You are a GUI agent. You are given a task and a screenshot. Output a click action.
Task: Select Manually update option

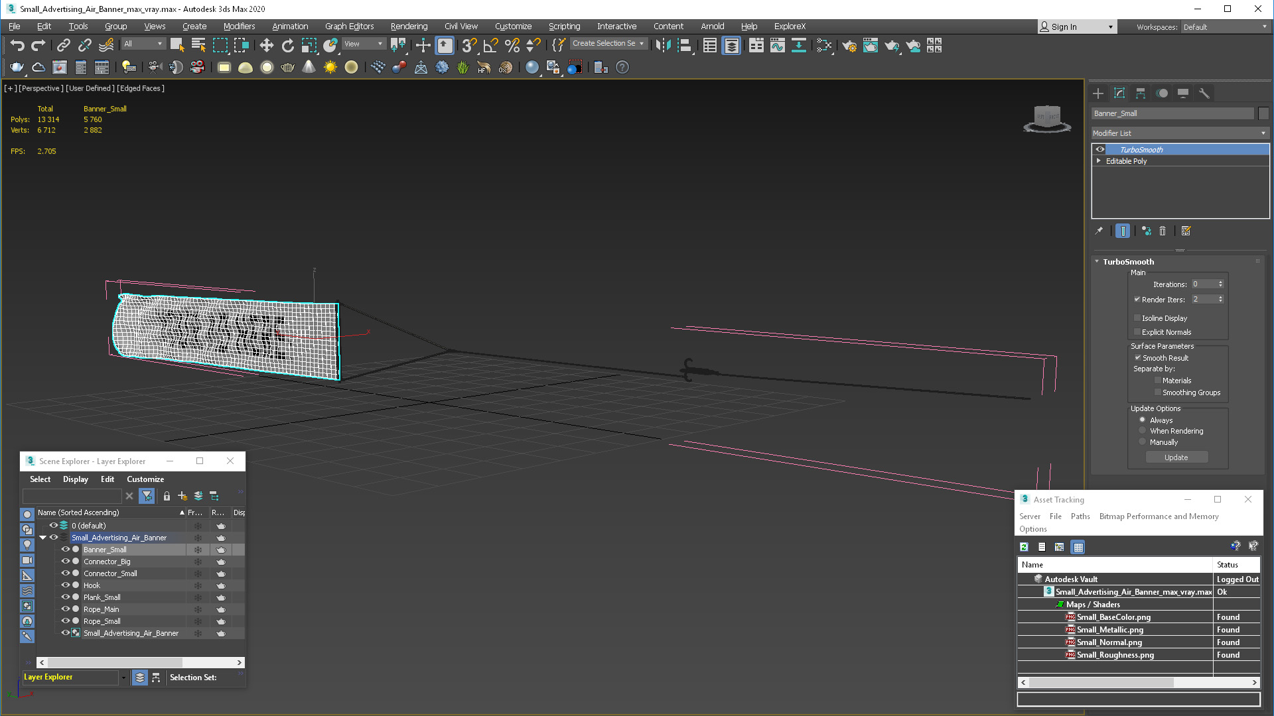(1143, 442)
